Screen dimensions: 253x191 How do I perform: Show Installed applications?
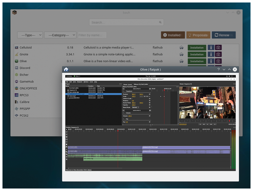point(173,35)
